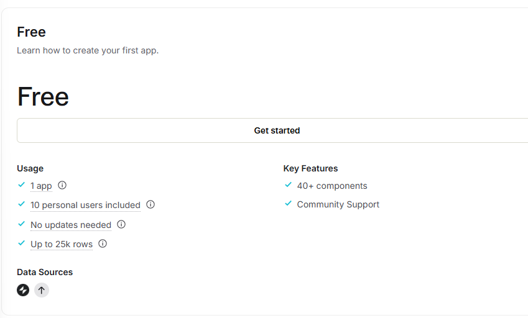
Task: Show info tooltip for No updates needed
Action: pos(121,224)
